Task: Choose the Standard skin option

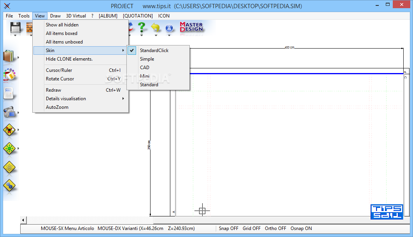Action: tap(158, 84)
